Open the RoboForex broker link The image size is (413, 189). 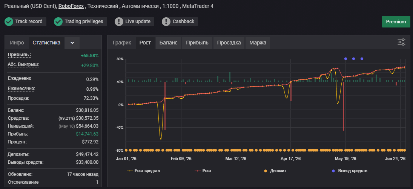tap(71, 6)
